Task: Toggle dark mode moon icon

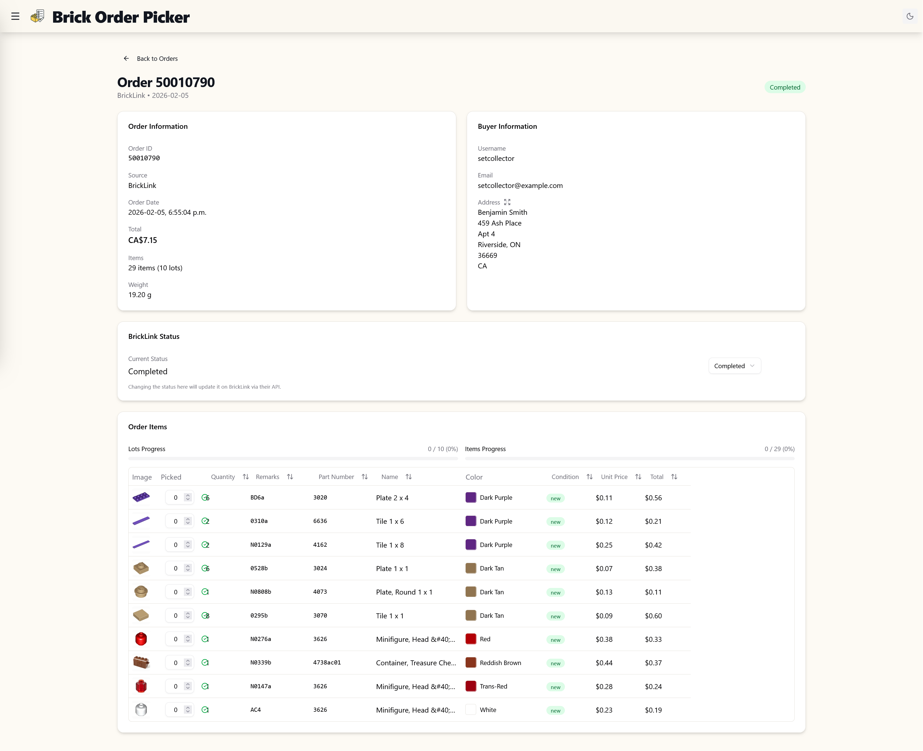Action: (x=909, y=16)
